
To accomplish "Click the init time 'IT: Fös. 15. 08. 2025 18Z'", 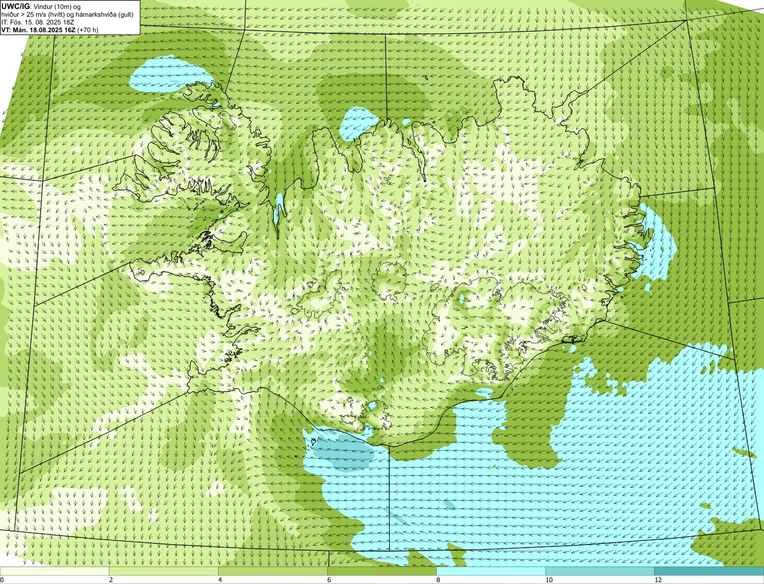I will point(38,21).
